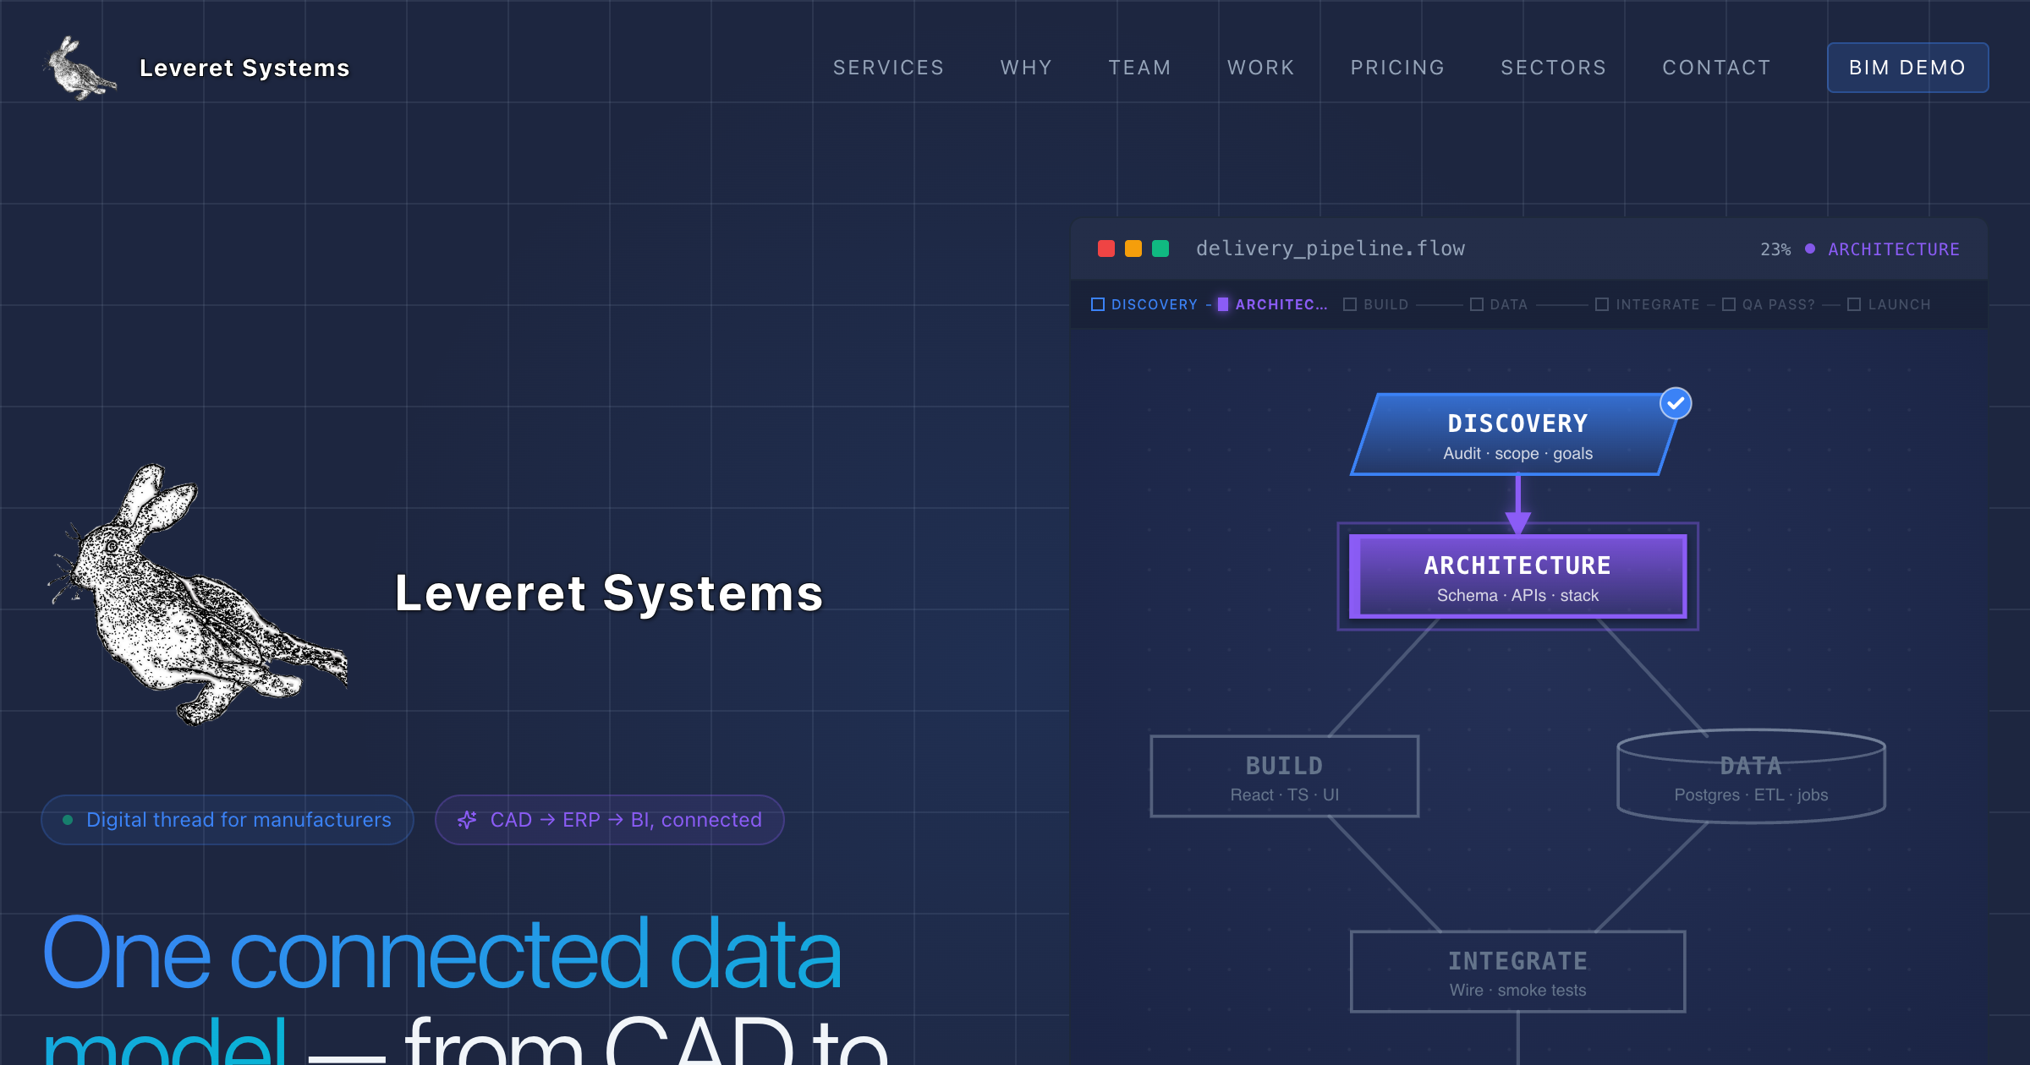Viewport: 2030px width, 1065px height.
Task: Click the ARCHITECTURE flowchart node
Action: point(1517,576)
